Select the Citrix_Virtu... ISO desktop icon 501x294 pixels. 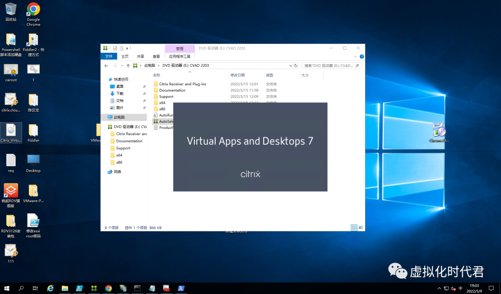coord(11,133)
